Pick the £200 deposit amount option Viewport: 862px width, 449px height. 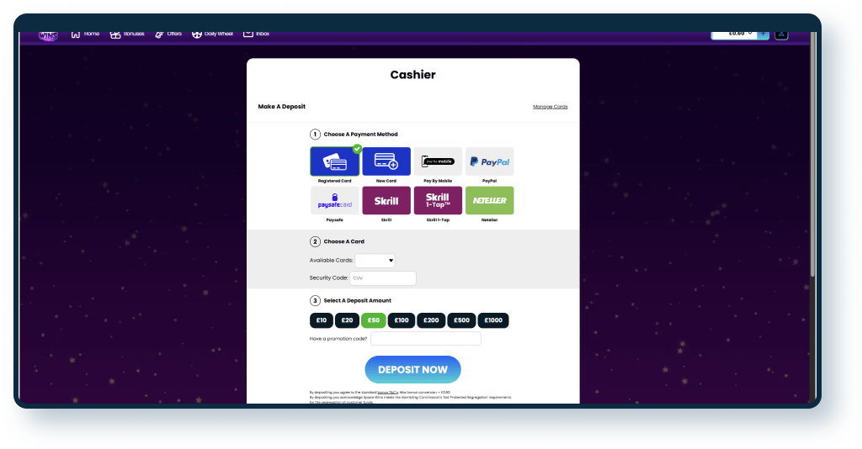tap(431, 320)
